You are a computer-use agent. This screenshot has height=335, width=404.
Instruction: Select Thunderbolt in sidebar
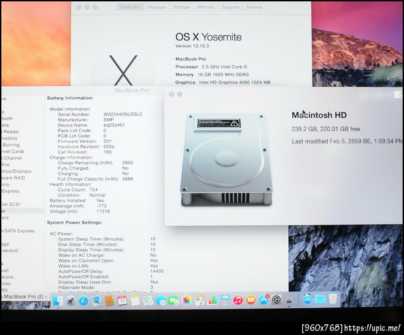coord(10,250)
